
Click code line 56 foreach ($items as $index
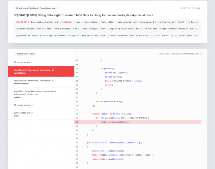point(112,114)
